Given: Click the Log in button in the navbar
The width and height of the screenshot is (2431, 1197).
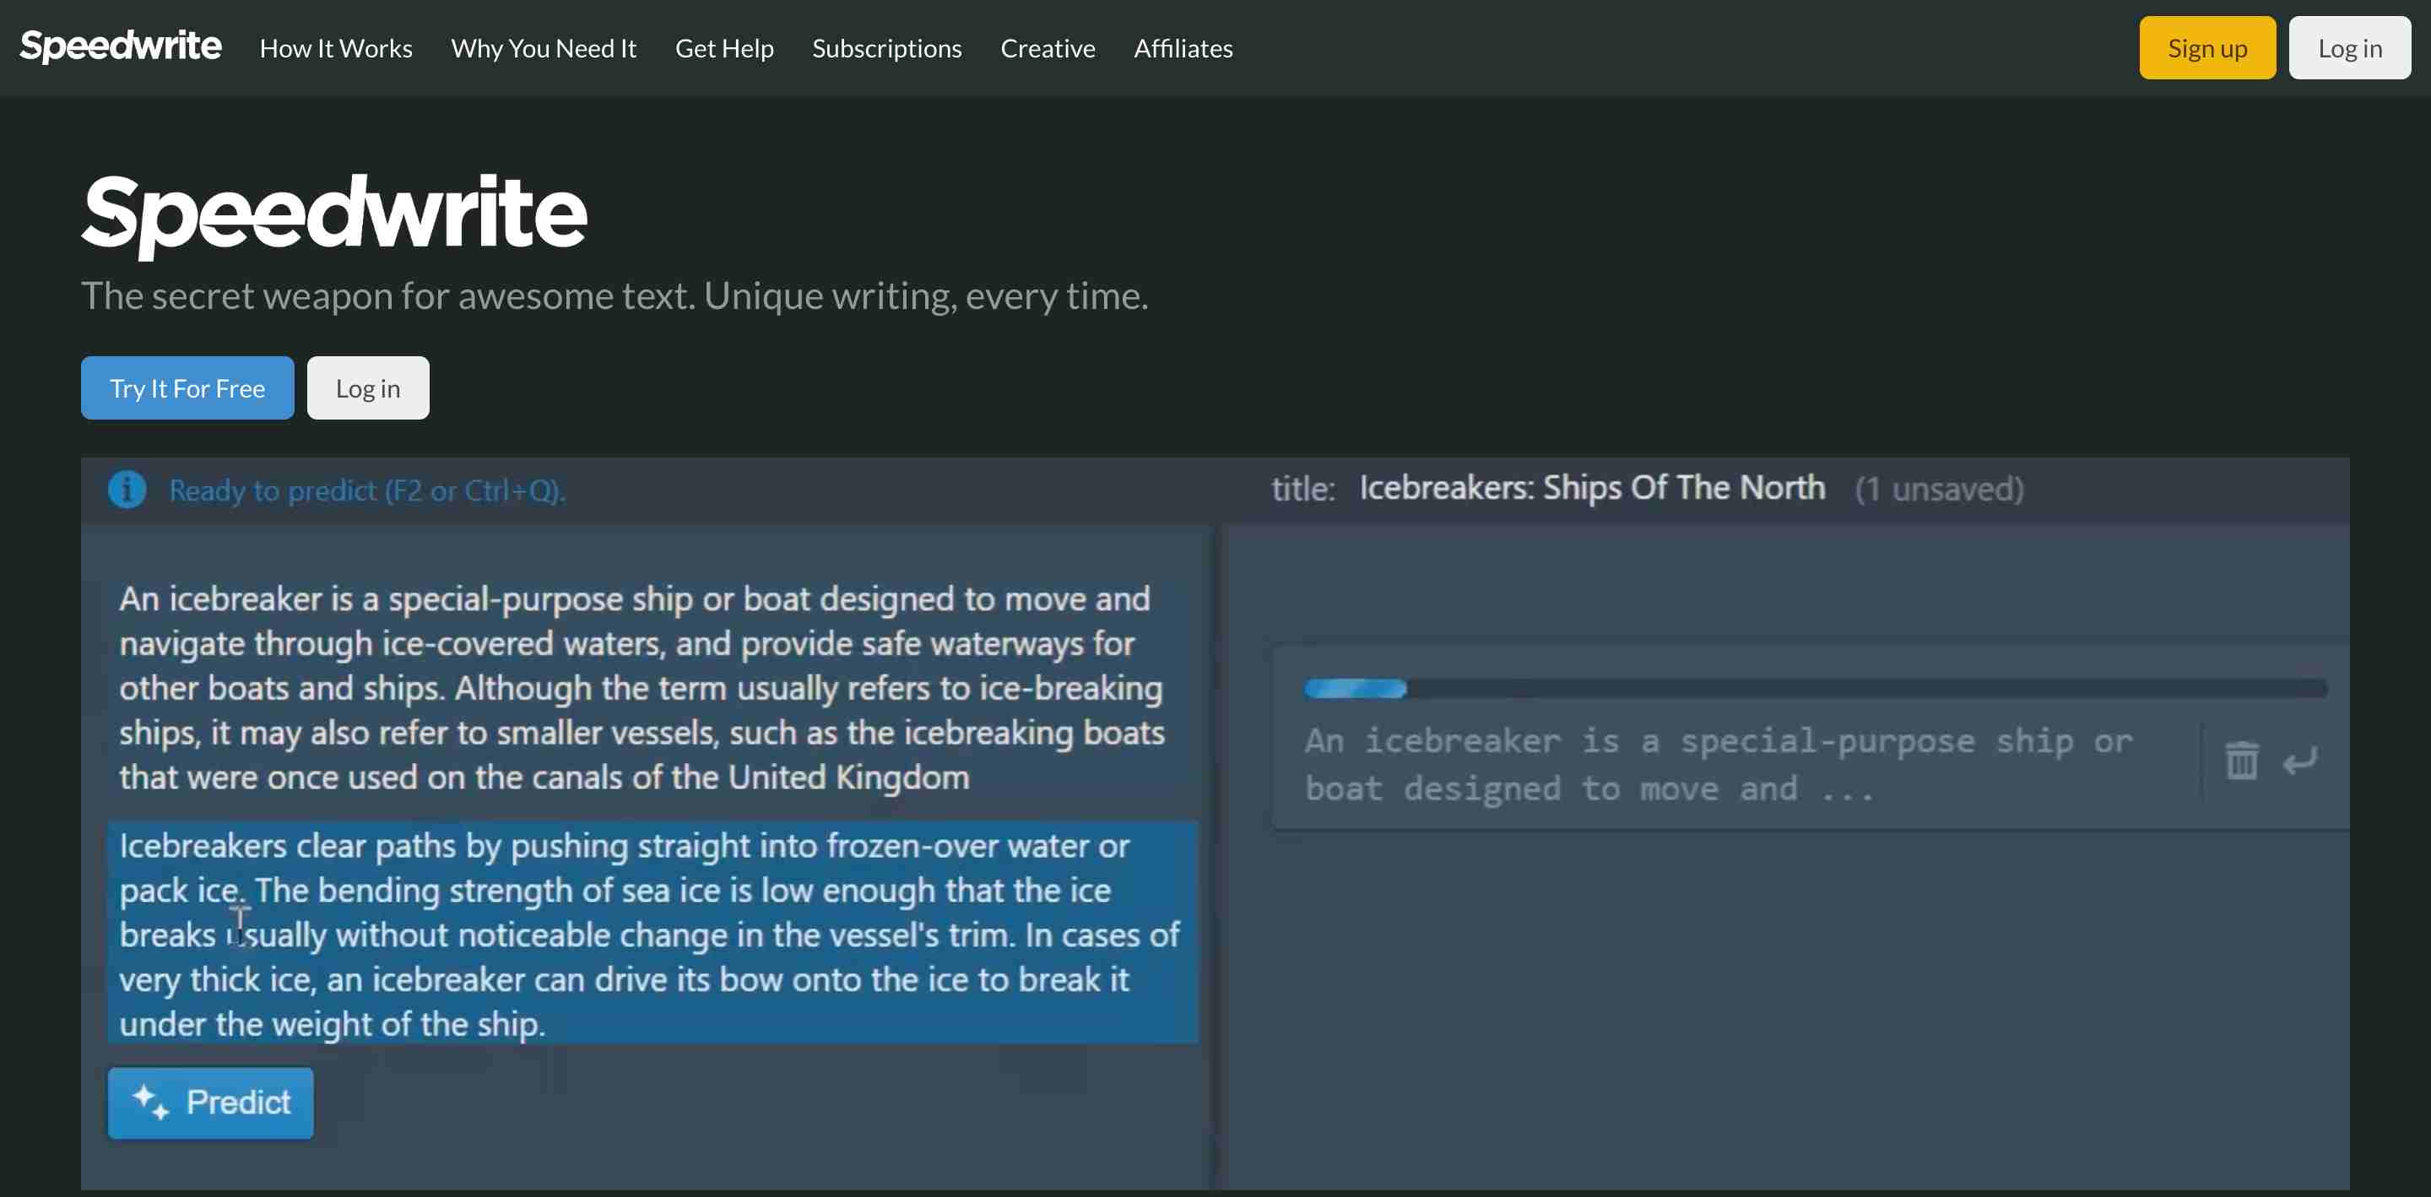Looking at the screenshot, I should (x=2349, y=48).
